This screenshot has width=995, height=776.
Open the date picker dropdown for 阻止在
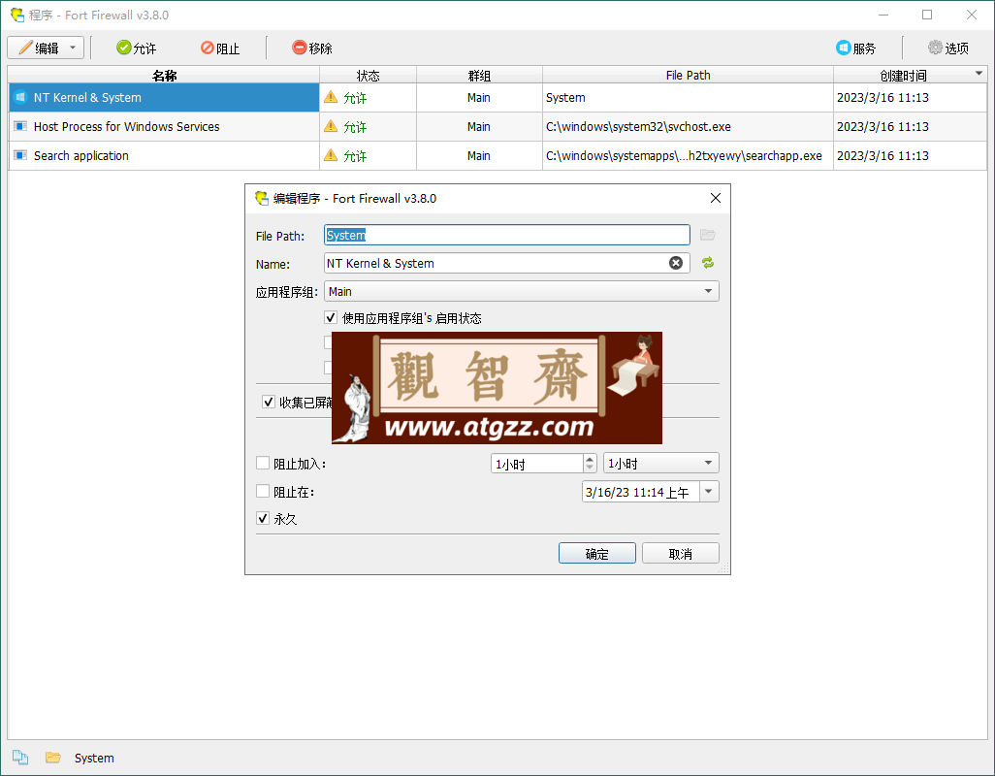coord(709,492)
